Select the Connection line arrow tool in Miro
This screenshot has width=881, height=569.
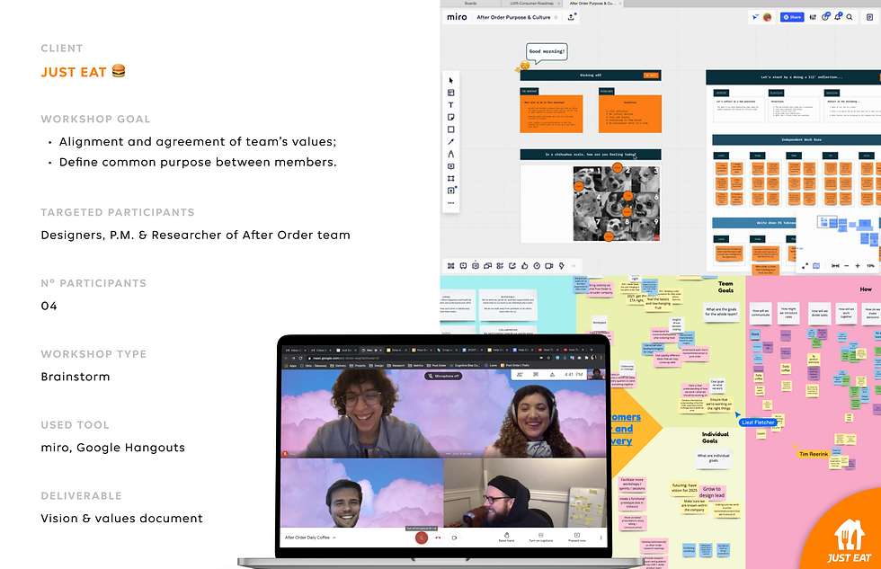coord(451,141)
